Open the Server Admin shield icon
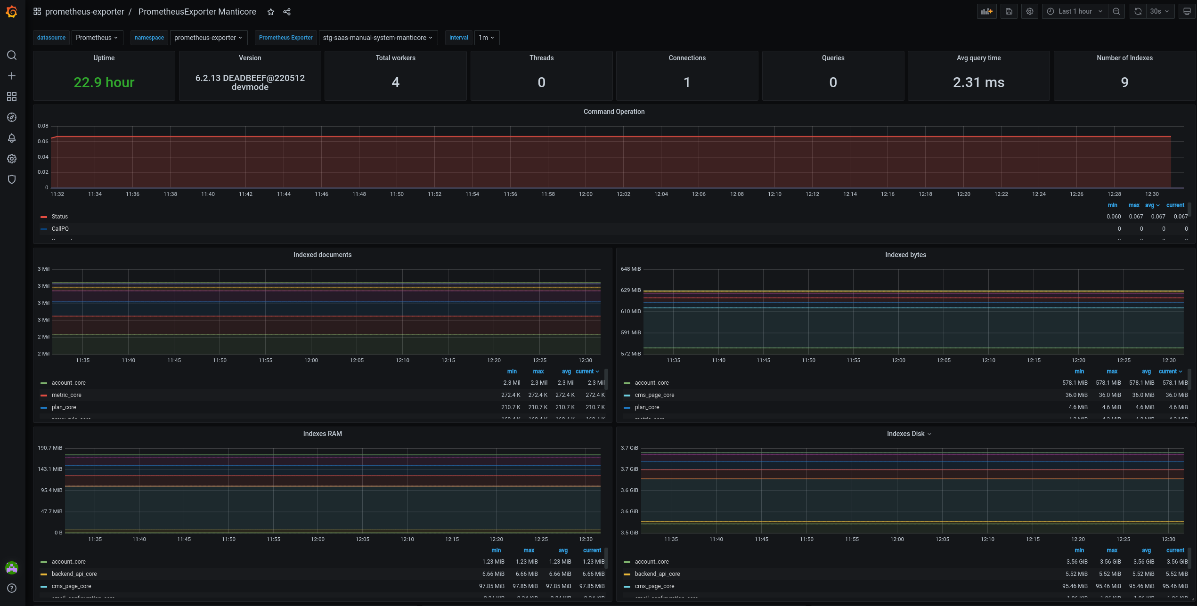 [12, 179]
